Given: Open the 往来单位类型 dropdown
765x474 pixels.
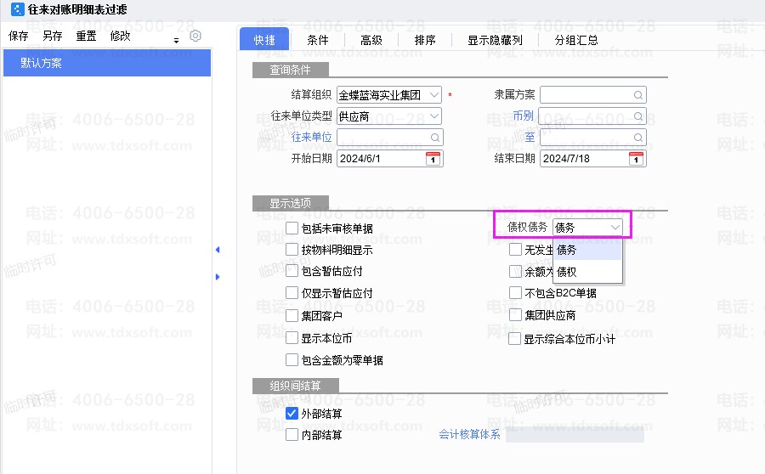Looking at the screenshot, I should click(x=434, y=116).
